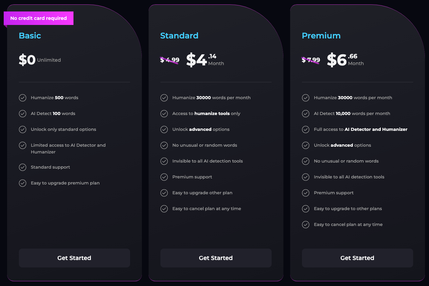Click Get Started under Premium plan

pos(357,258)
